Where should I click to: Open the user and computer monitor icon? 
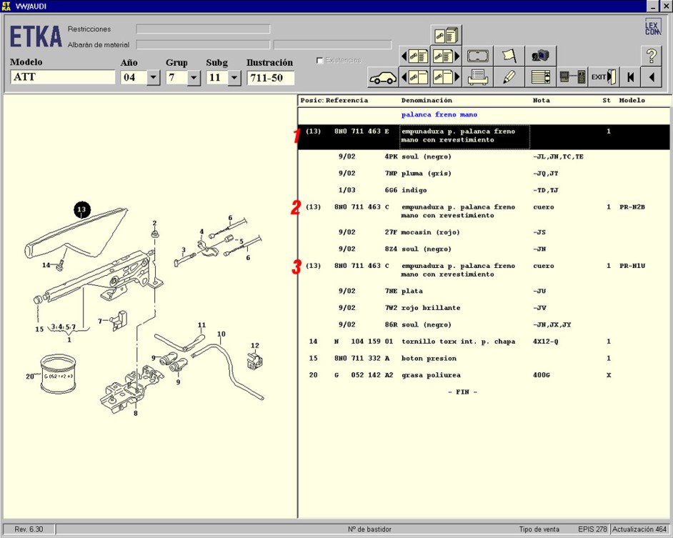540,56
